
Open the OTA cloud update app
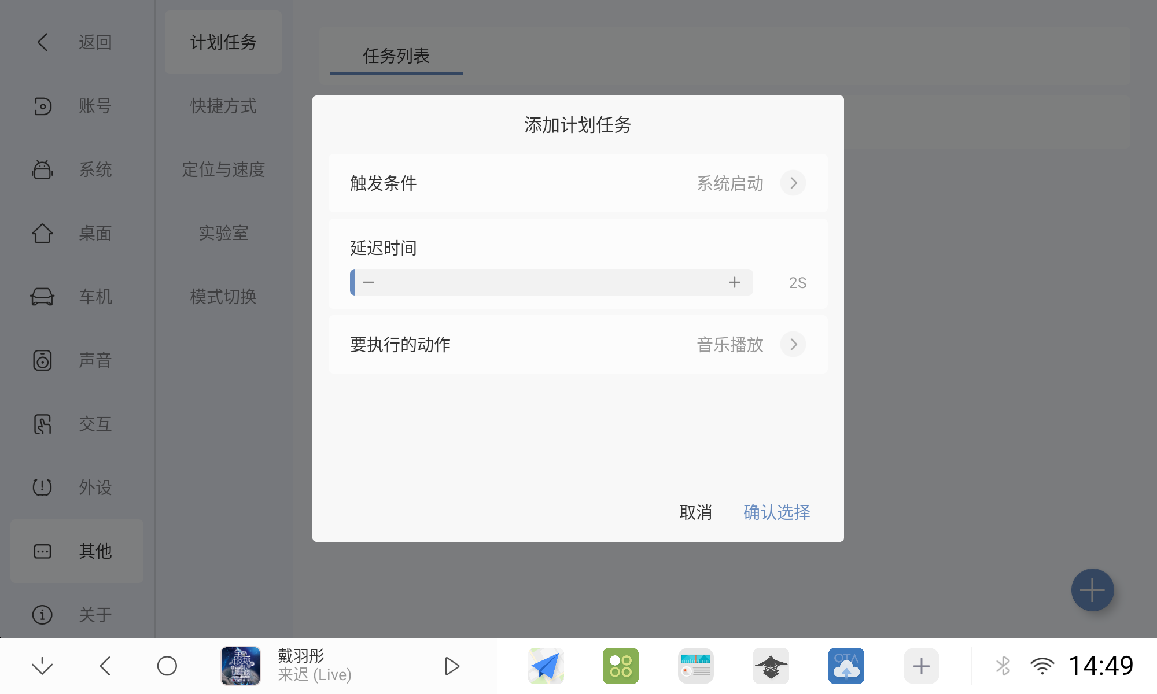click(x=846, y=666)
